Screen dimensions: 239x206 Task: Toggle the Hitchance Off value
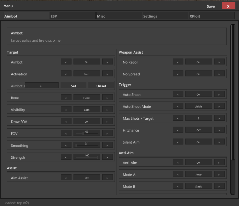pyautogui.click(x=199, y=130)
